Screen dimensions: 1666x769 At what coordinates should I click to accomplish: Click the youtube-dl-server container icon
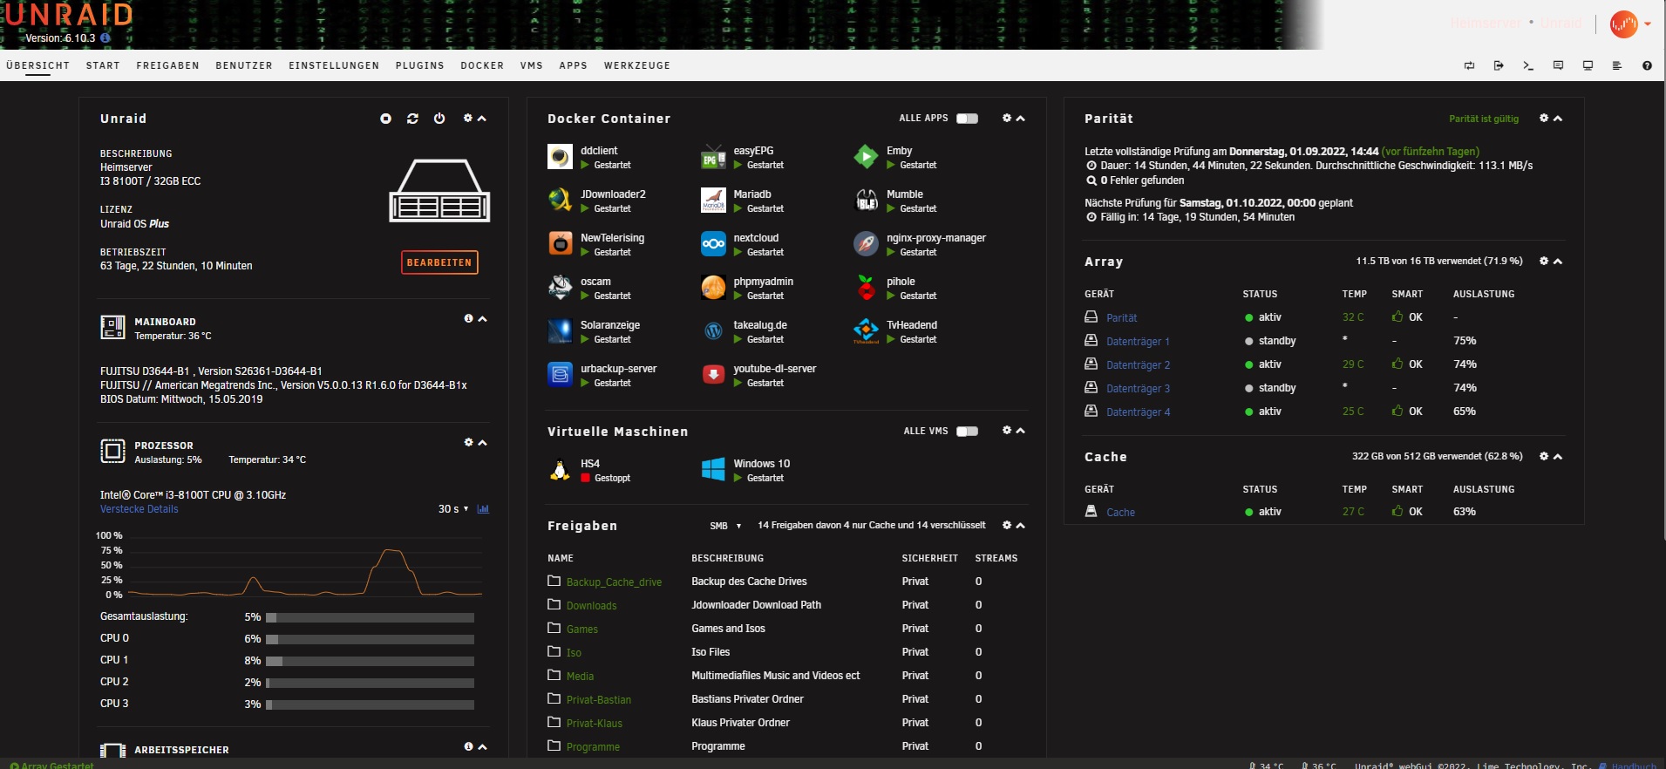coord(713,375)
